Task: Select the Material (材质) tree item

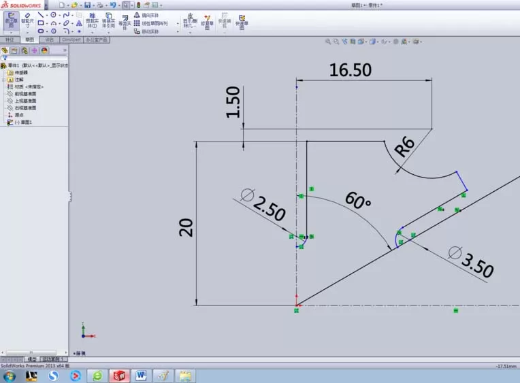Action: [x=25, y=86]
